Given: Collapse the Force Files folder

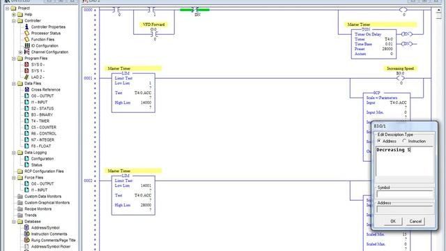Looking at the screenshot, I should [14, 178].
